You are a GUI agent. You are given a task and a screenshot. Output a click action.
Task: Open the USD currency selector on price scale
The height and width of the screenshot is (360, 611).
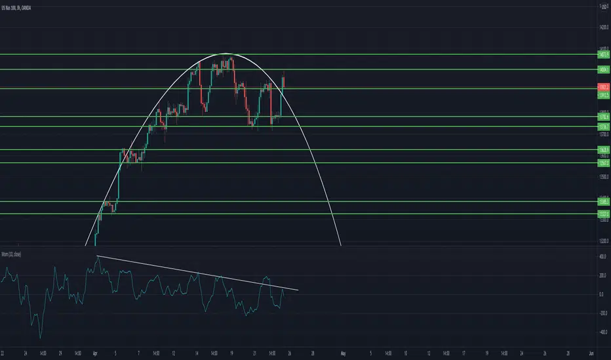coord(604,7)
